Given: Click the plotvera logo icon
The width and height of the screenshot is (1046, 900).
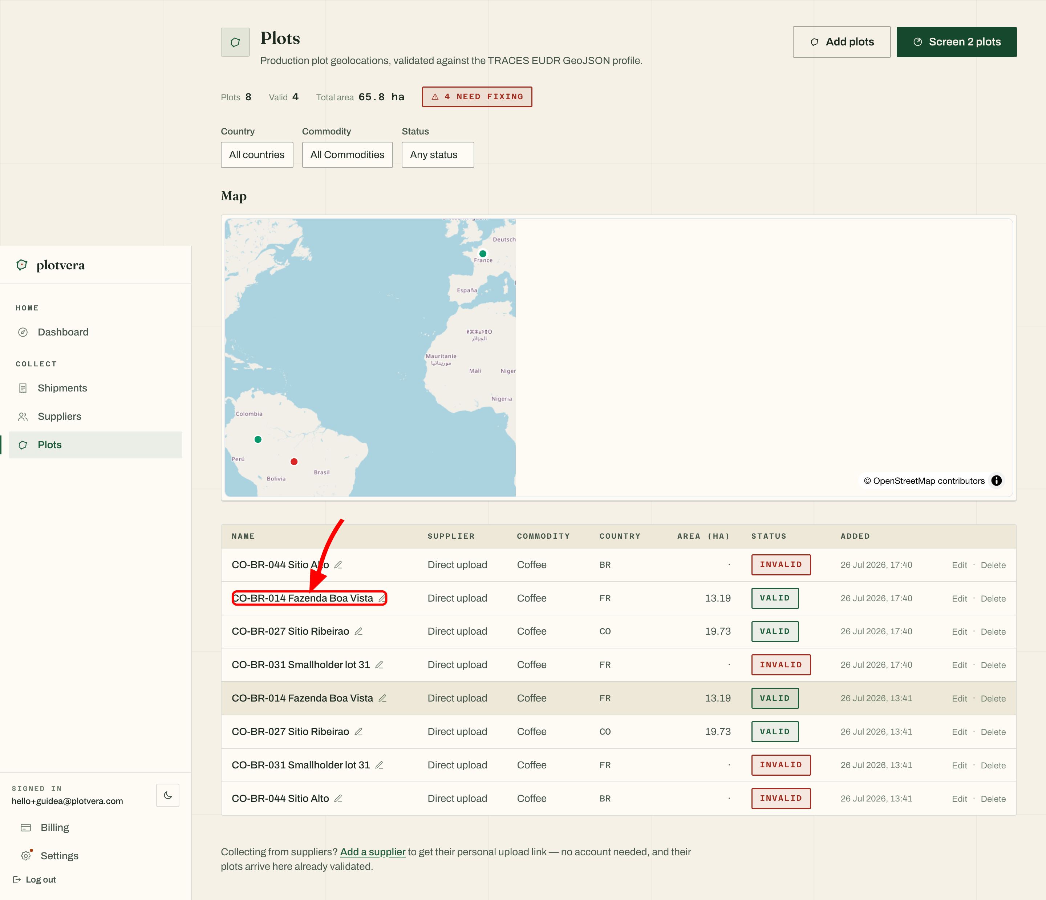Looking at the screenshot, I should click(22, 265).
